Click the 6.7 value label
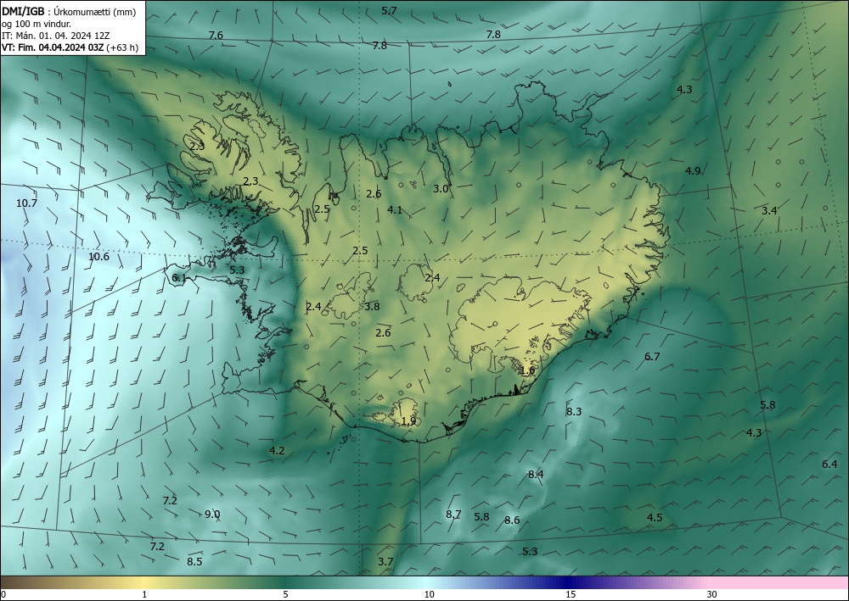Screen dimensions: 849x601 [652, 356]
